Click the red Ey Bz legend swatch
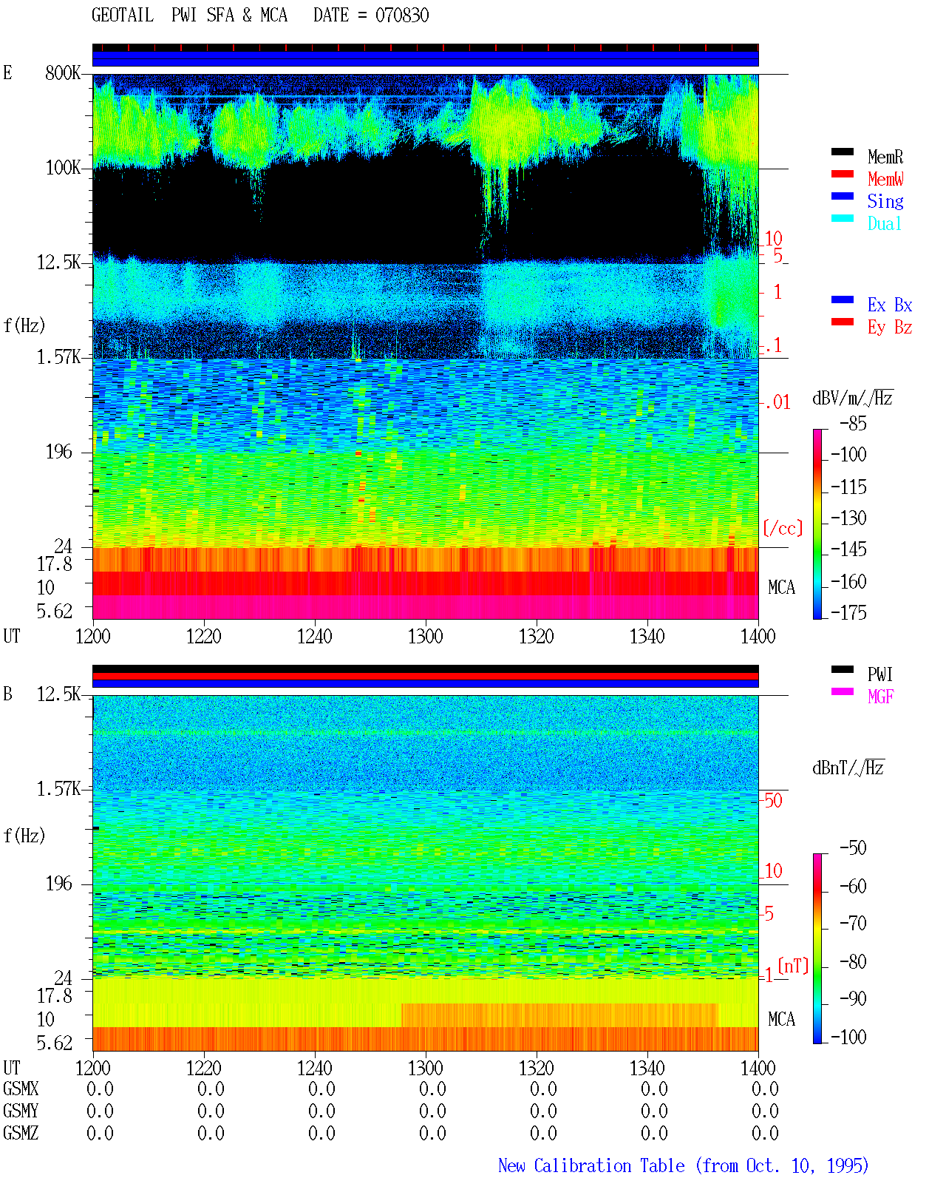This screenshot has width=946, height=1178. coord(842,322)
